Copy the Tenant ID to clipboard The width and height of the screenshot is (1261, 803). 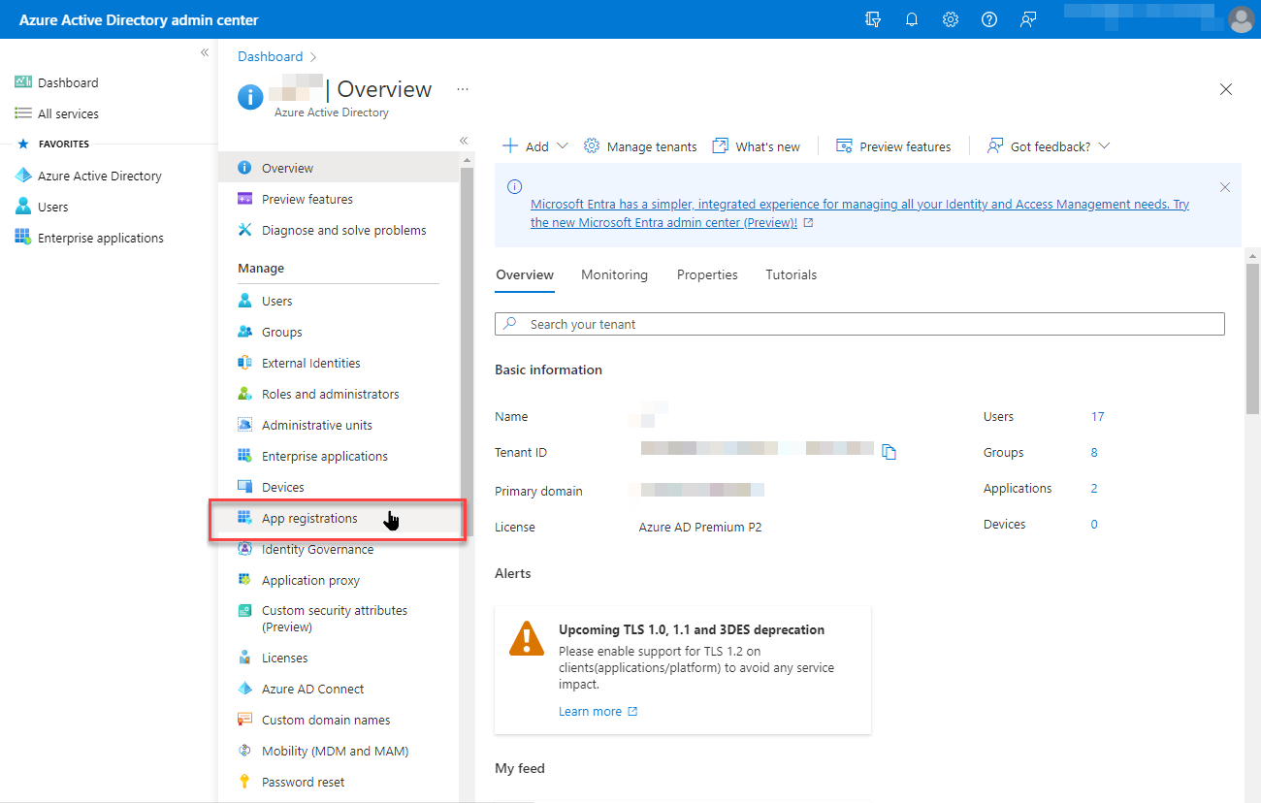[x=889, y=452]
